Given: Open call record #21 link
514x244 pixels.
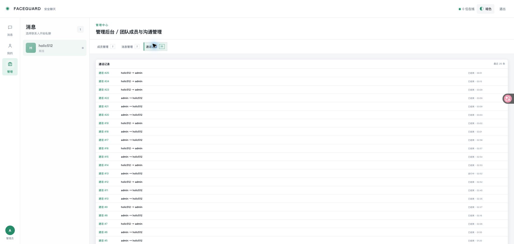Looking at the screenshot, I should click(103, 106).
